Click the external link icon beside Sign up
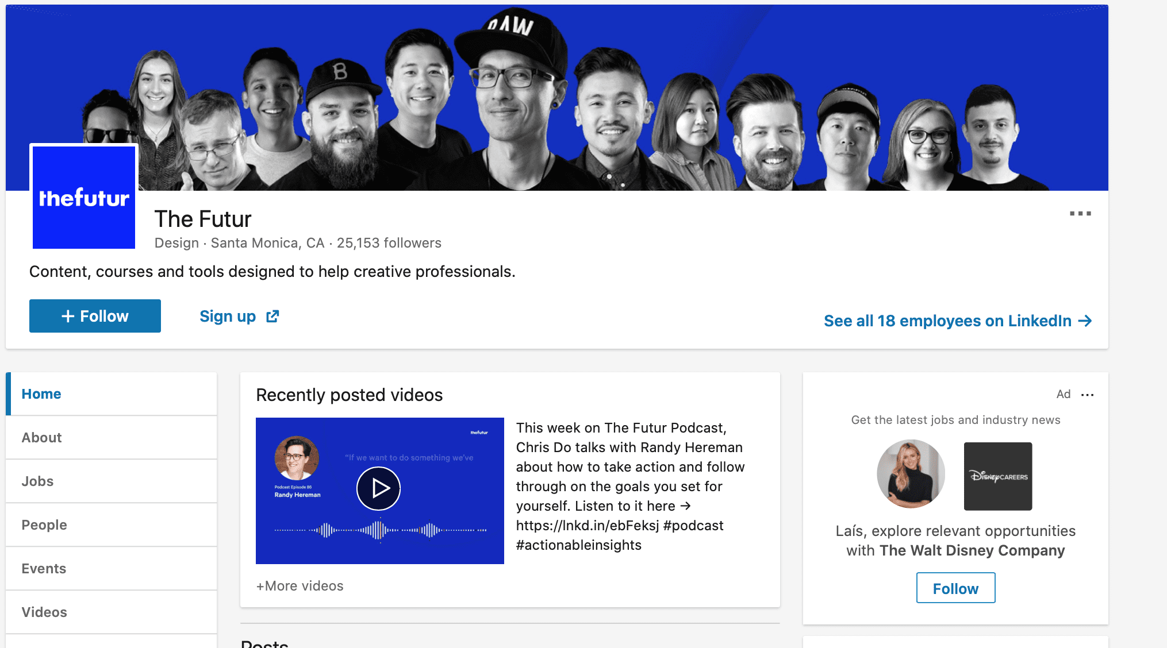 tap(272, 317)
